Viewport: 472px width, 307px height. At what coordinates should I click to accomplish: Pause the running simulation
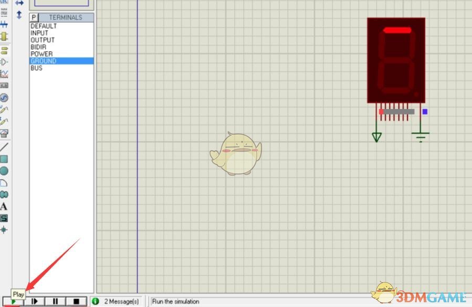pyautogui.click(x=55, y=301)
